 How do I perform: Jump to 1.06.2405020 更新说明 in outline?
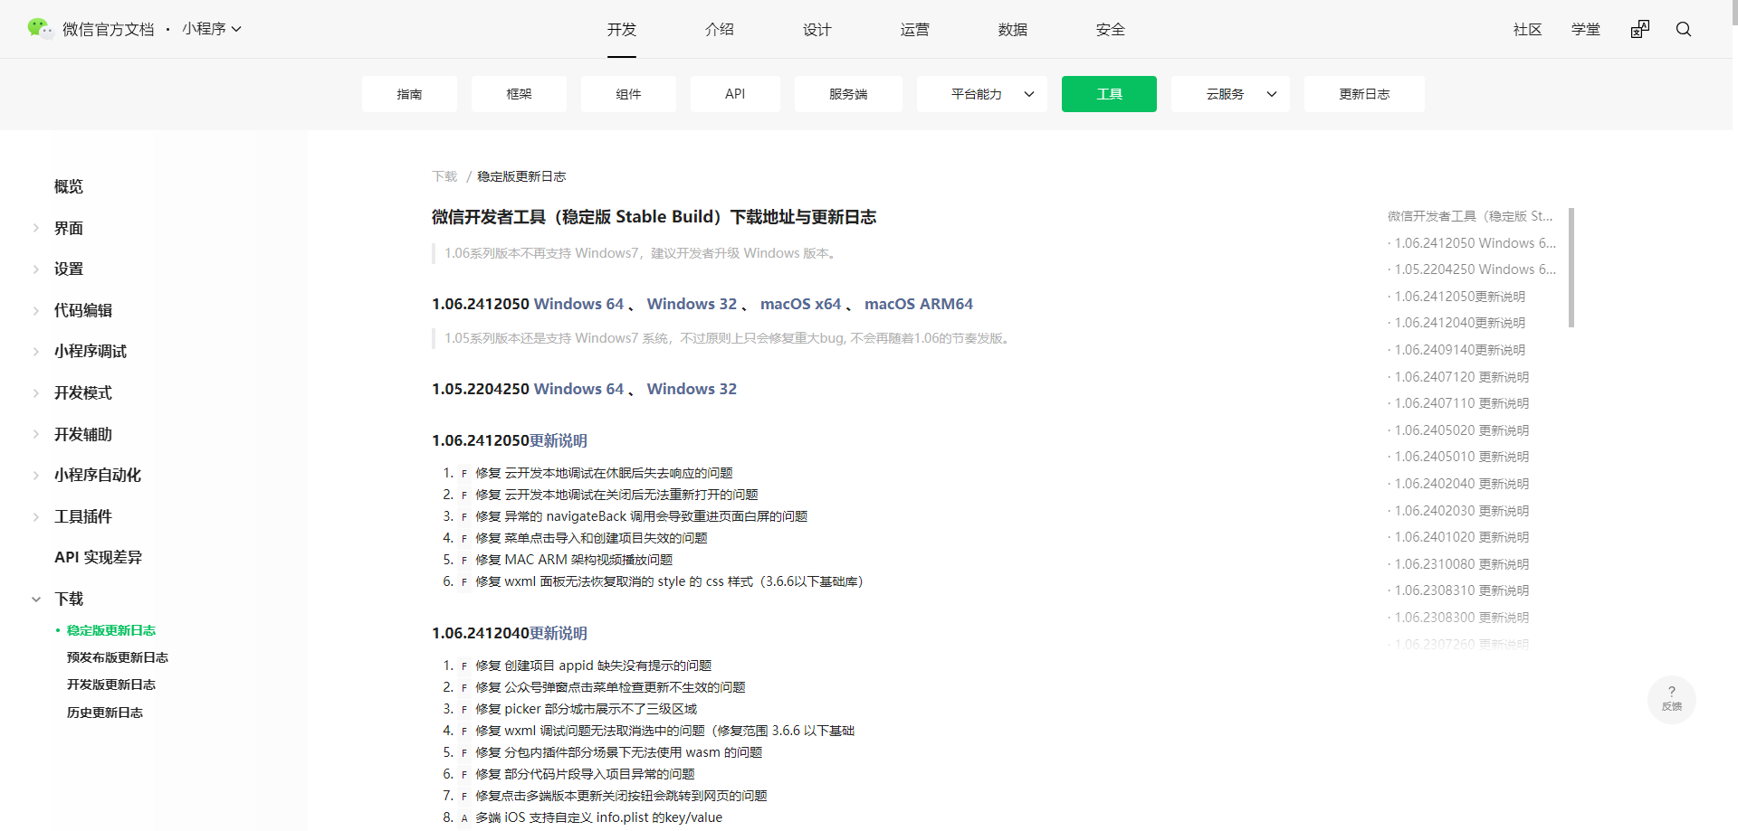[1461, 430]
